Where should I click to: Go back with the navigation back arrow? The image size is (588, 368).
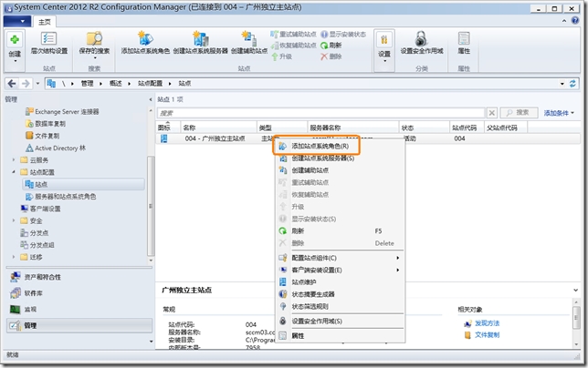[12, 84]
